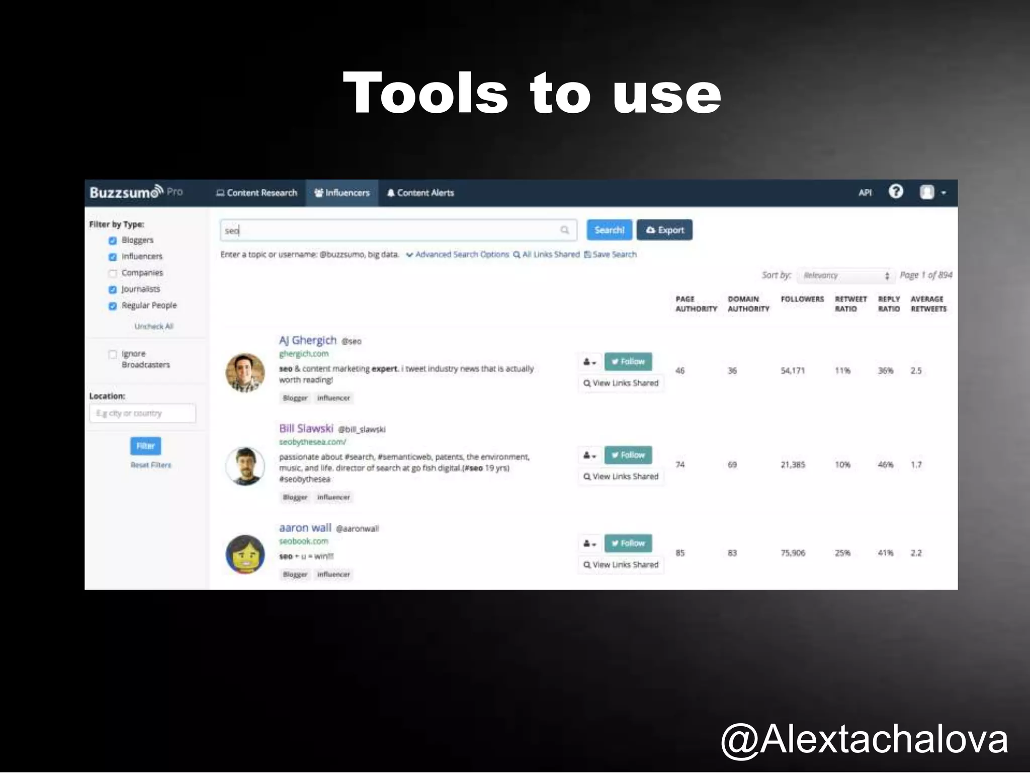Toggle the Regular People checkbox
1030x773 pixels.
113,306
